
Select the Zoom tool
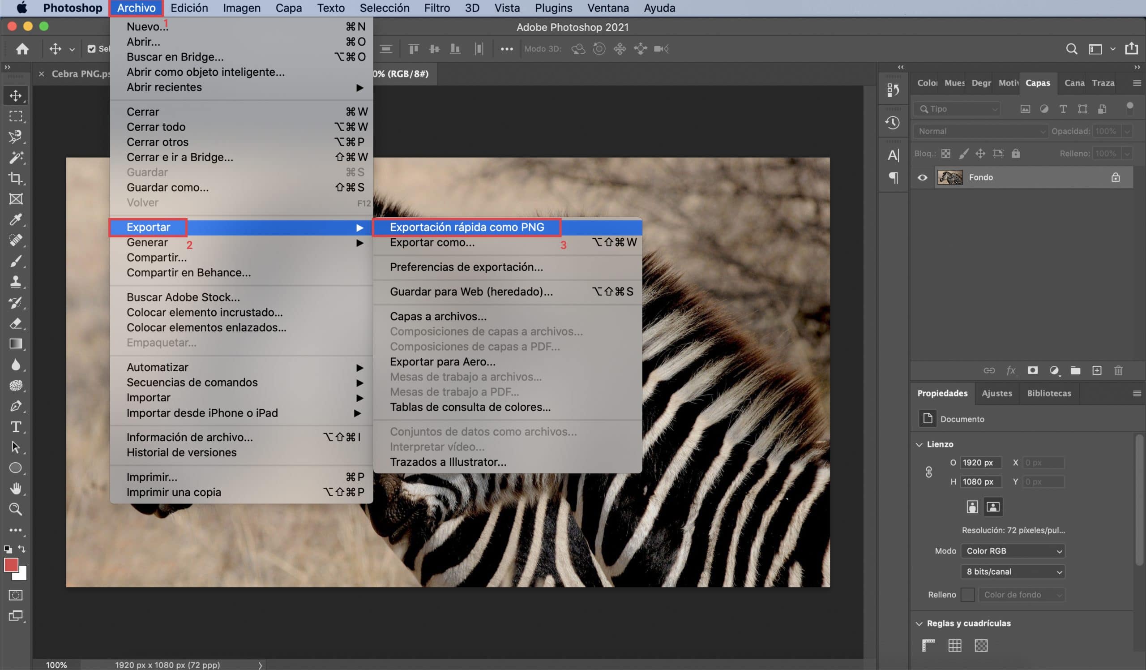coord(16,509)
